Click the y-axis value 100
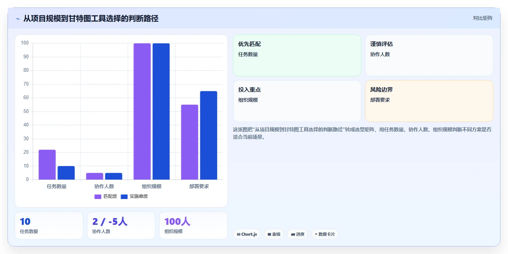Viewport: 508px width, 254px height. coord(25,43)
